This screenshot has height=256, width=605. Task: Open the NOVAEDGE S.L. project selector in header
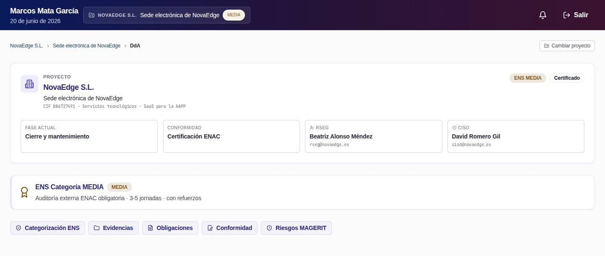167,15
